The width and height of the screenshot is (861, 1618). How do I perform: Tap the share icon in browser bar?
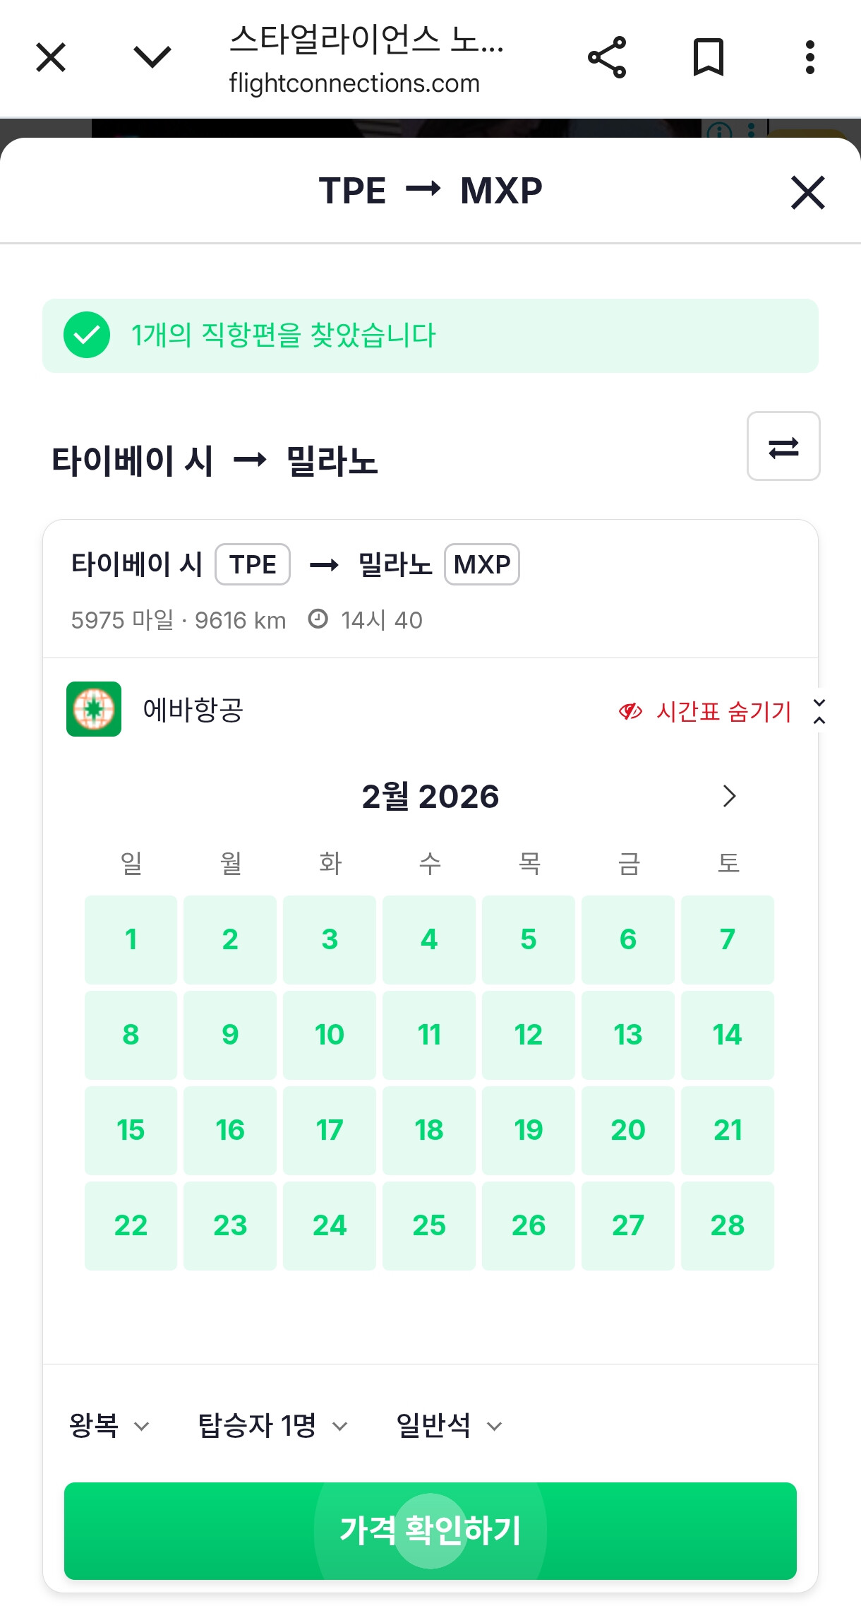pyautogui.click(x=607, y=57)
